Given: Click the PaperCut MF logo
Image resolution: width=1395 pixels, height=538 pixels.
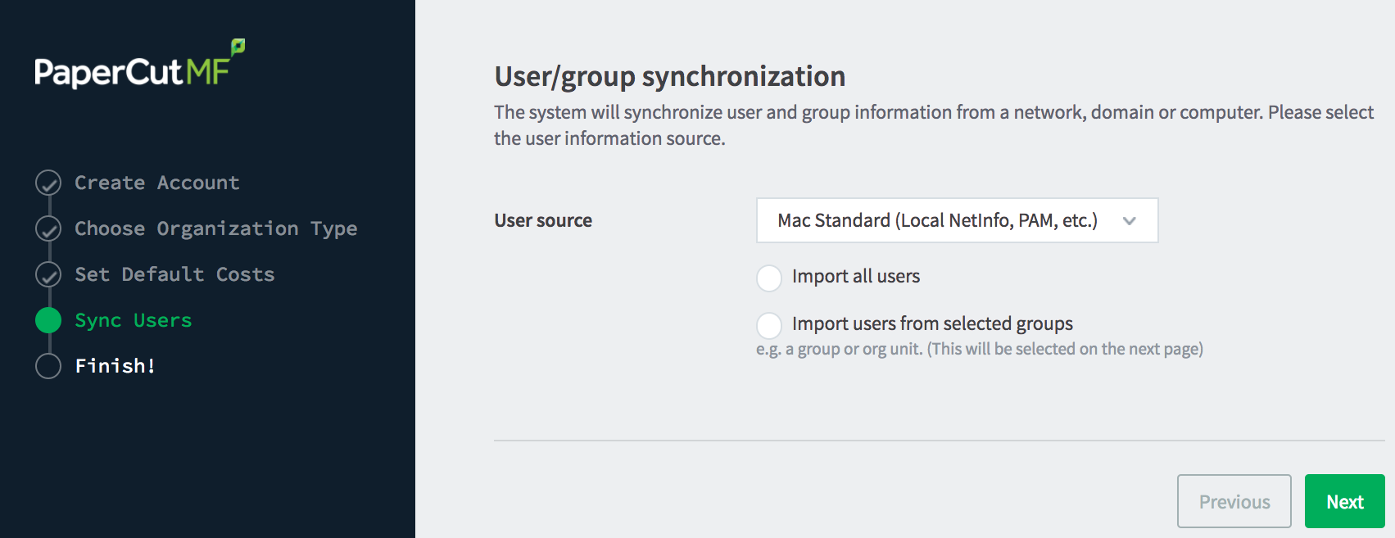Looking at the screenshot, I should pos(140,64).
